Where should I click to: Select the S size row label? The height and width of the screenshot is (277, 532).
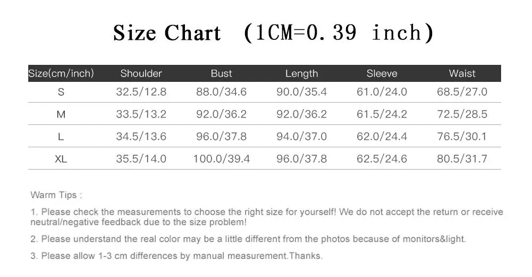click(x=61, y=92)
